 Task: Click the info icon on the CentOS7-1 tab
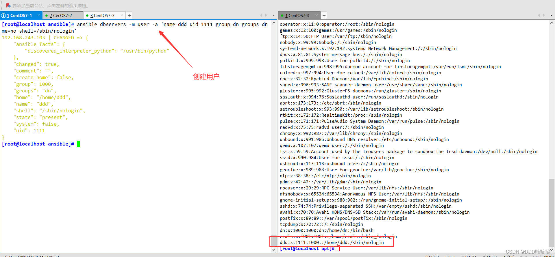pyautogui.click(x=3, y=16)
